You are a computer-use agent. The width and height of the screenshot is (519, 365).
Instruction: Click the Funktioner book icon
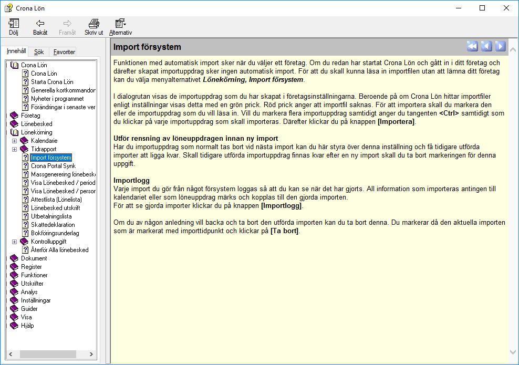pos(14,275)
